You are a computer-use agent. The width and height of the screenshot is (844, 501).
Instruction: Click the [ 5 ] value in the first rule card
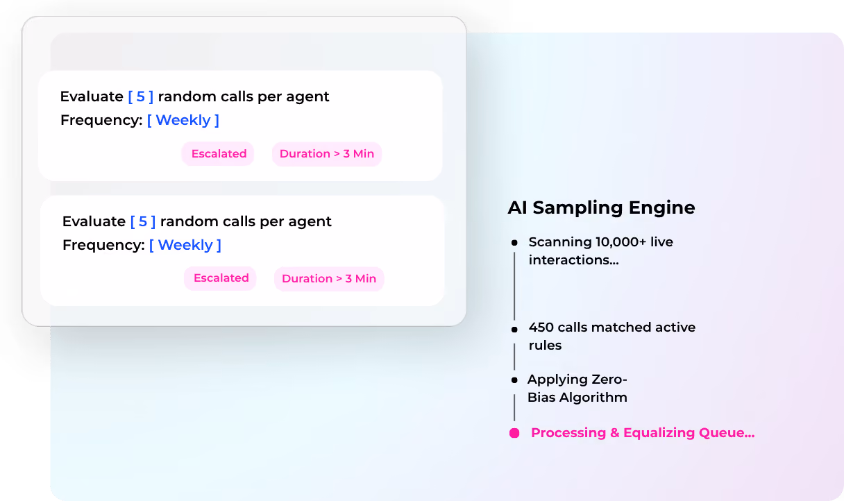pyautogui.click(x=141, y=96)
